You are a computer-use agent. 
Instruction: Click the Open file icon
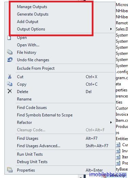tap(9, 38)
